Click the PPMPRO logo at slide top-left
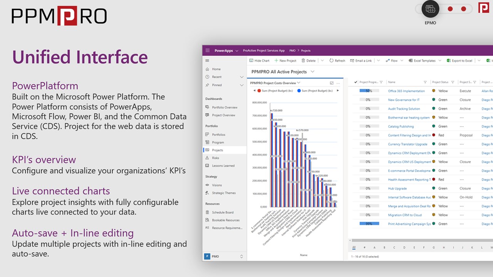 tap(59, 16)
